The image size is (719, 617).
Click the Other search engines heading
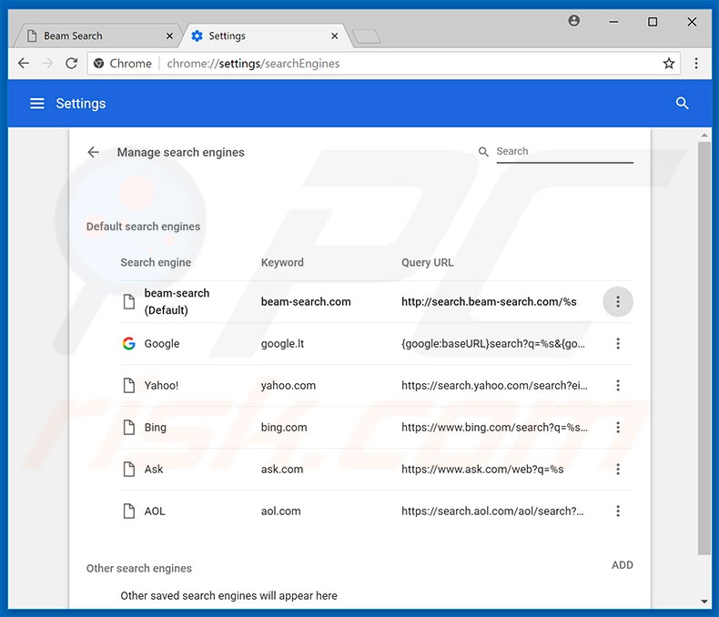(139, 569)
